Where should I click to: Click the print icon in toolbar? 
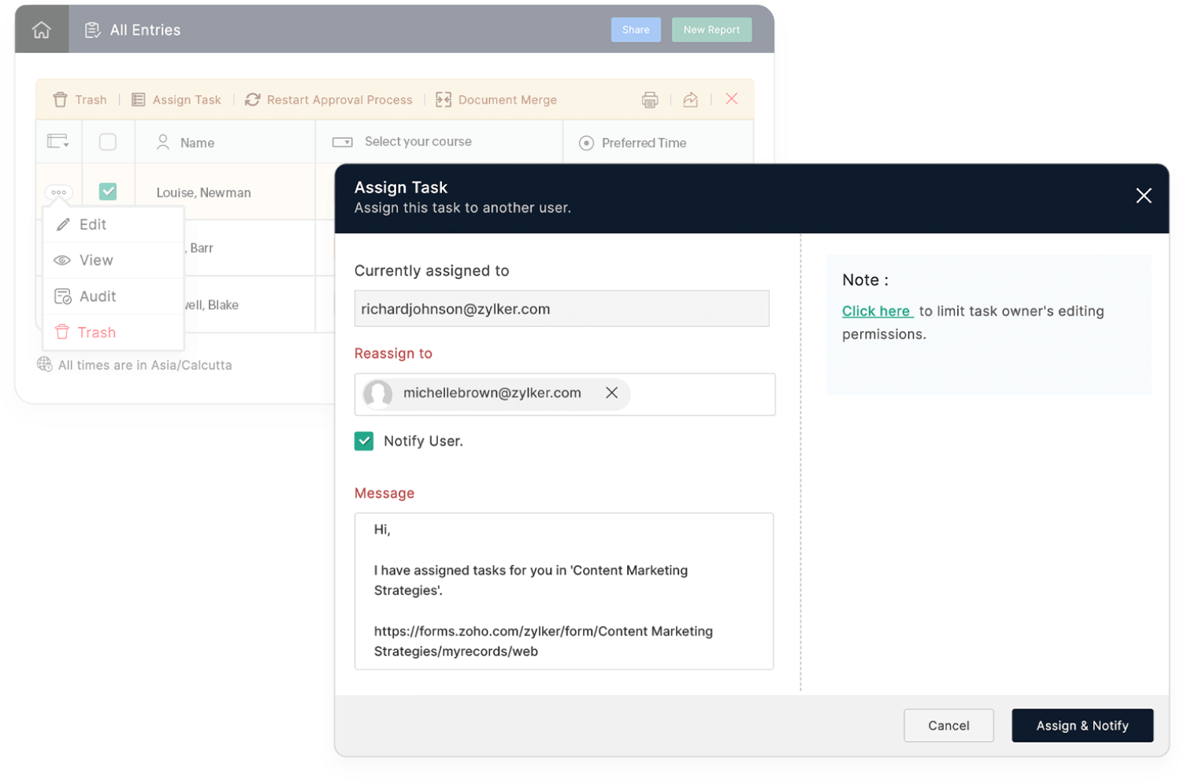coord(649,100)
